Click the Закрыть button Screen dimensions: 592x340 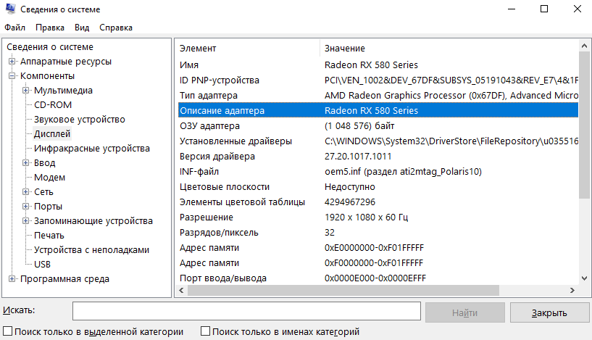[x=549, y=312]
